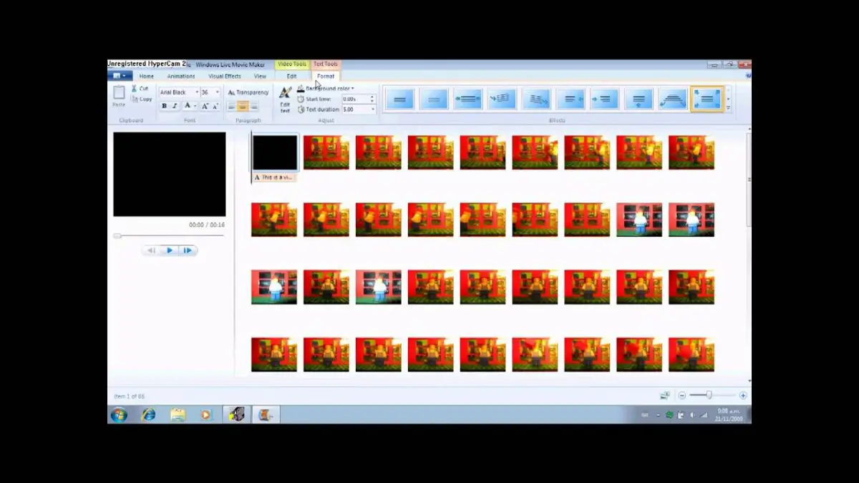Open Windows Media Player on taskbar
The image size is (859, 483).
tap(206, 414)
